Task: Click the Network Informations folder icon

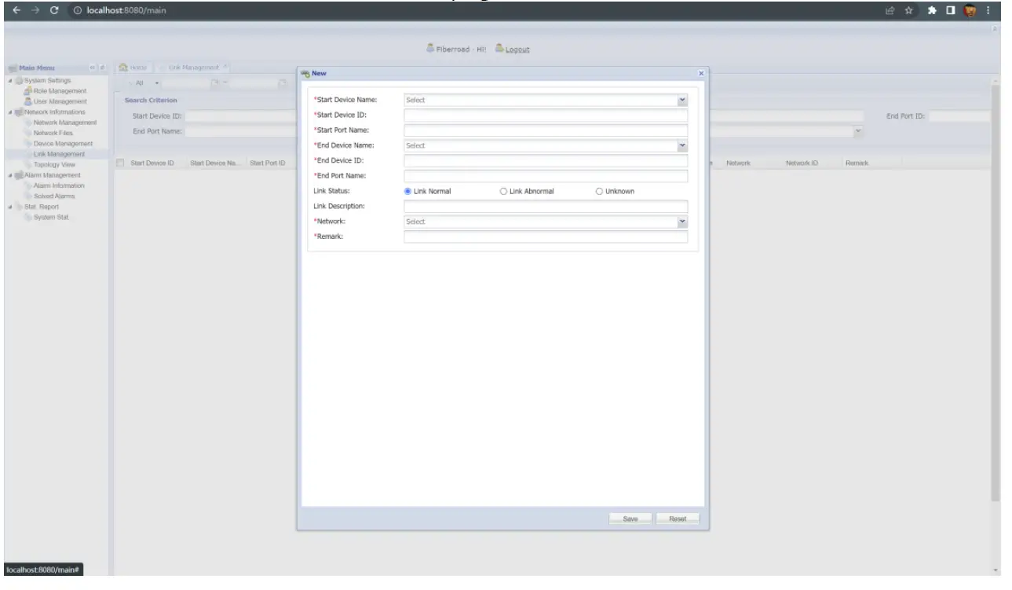Action: (20, 112)
